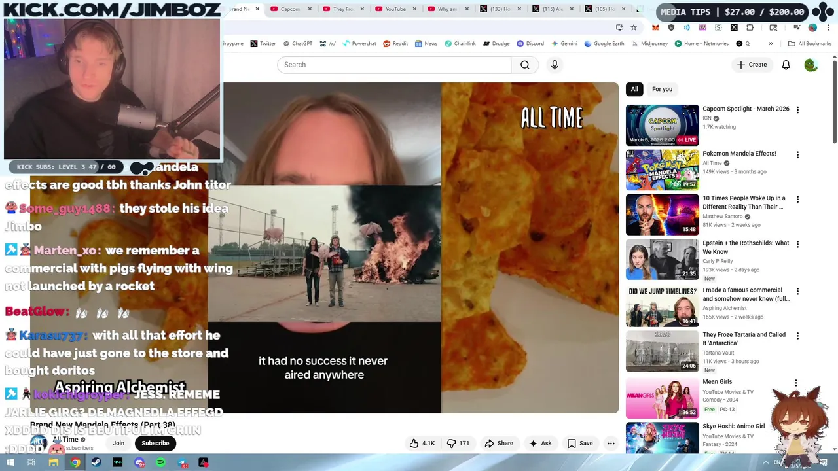
Task: Open Steam from the taskbar
Action: (x=96, y=462)
